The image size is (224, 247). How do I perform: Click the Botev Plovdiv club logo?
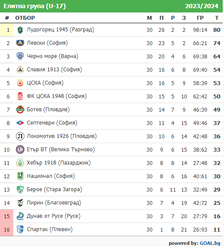click(x=20, y=110)
